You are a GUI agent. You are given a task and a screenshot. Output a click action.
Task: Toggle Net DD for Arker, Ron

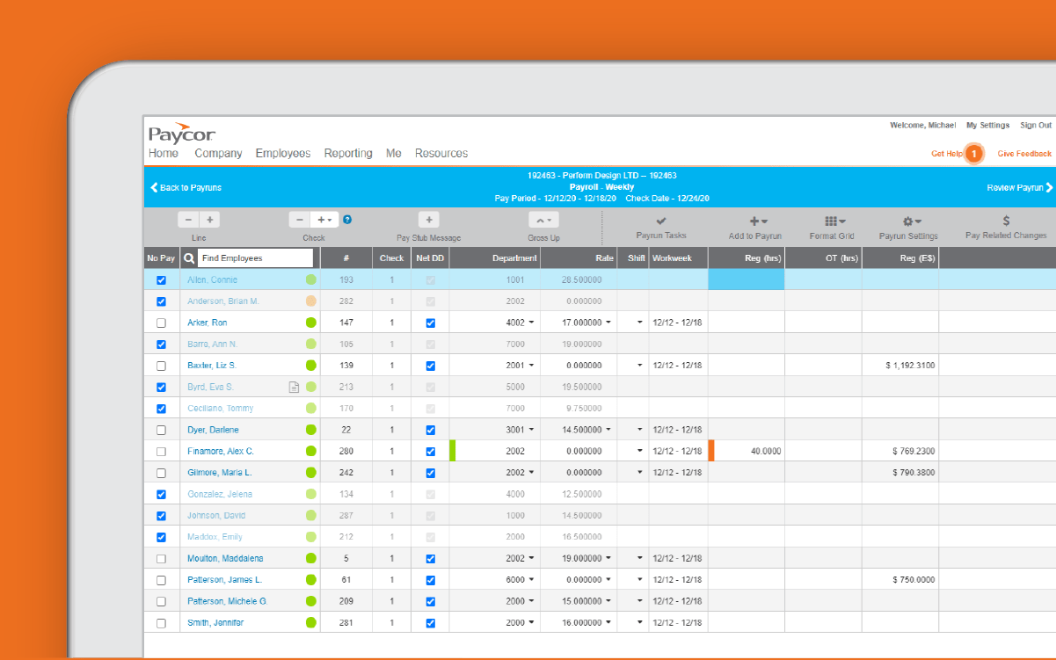(x=430, y=323)
